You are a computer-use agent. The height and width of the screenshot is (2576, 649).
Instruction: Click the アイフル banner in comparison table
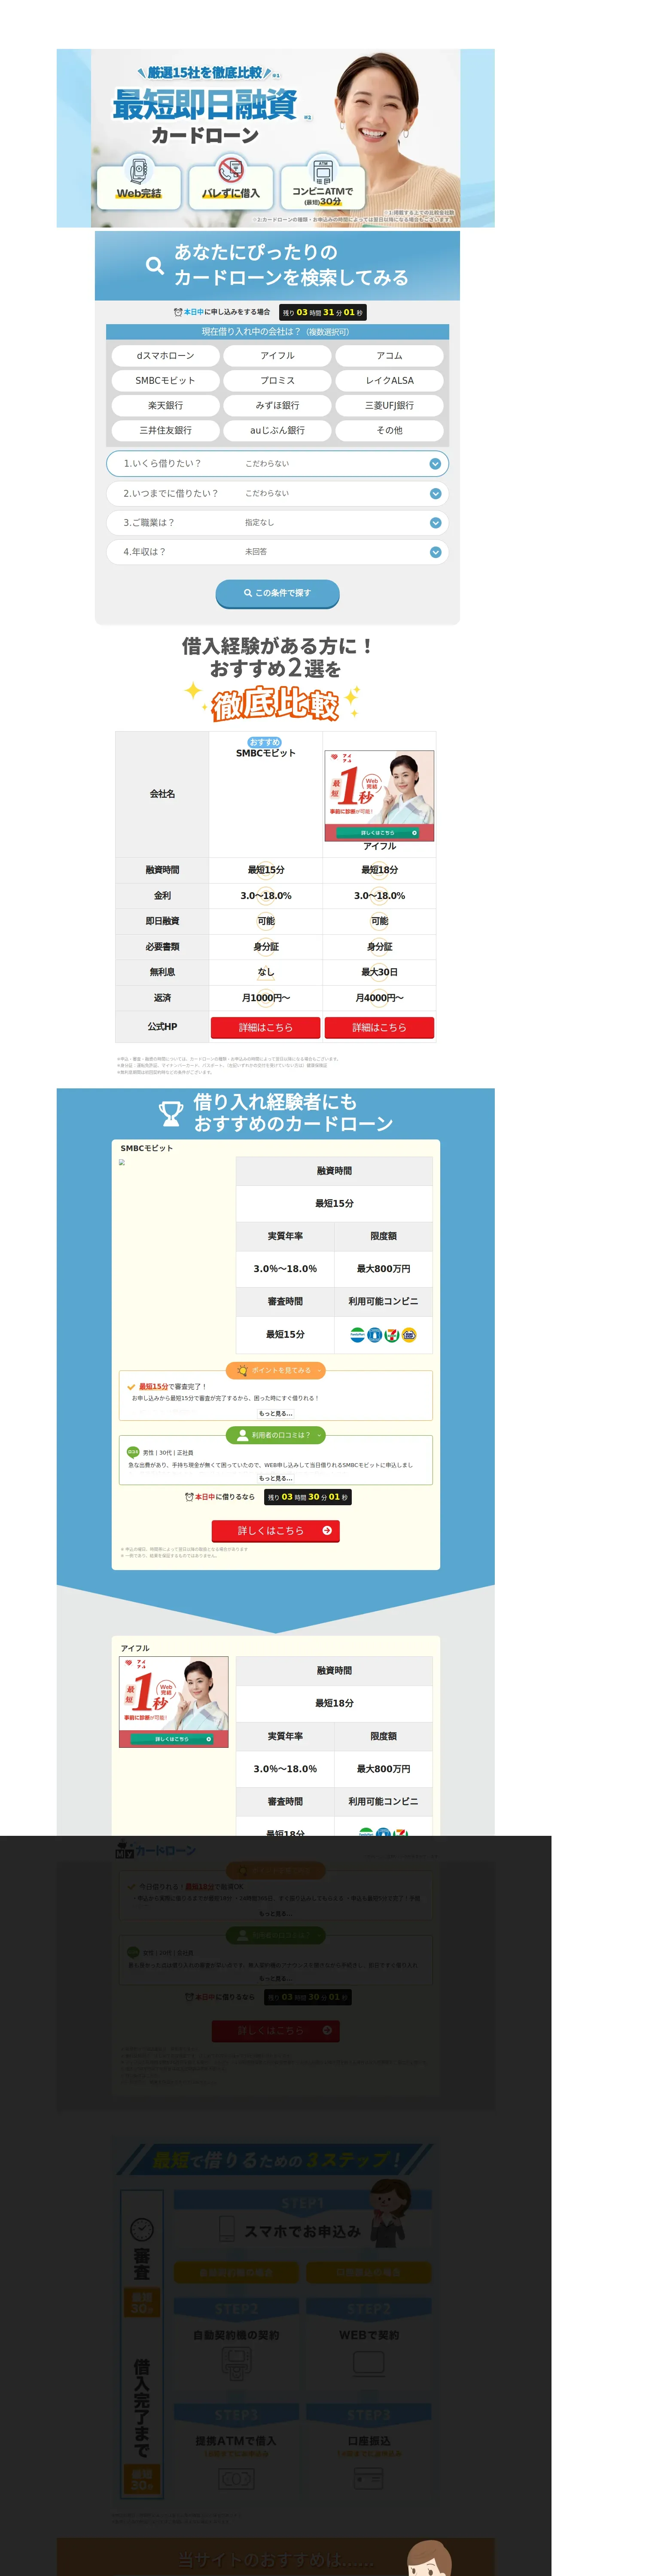pos(379,795)
